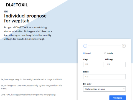Viewport: 133px width, 100px height.
Task: Open the Din alder dropdown
Action: pyautogui.click(x=104, y=89)
